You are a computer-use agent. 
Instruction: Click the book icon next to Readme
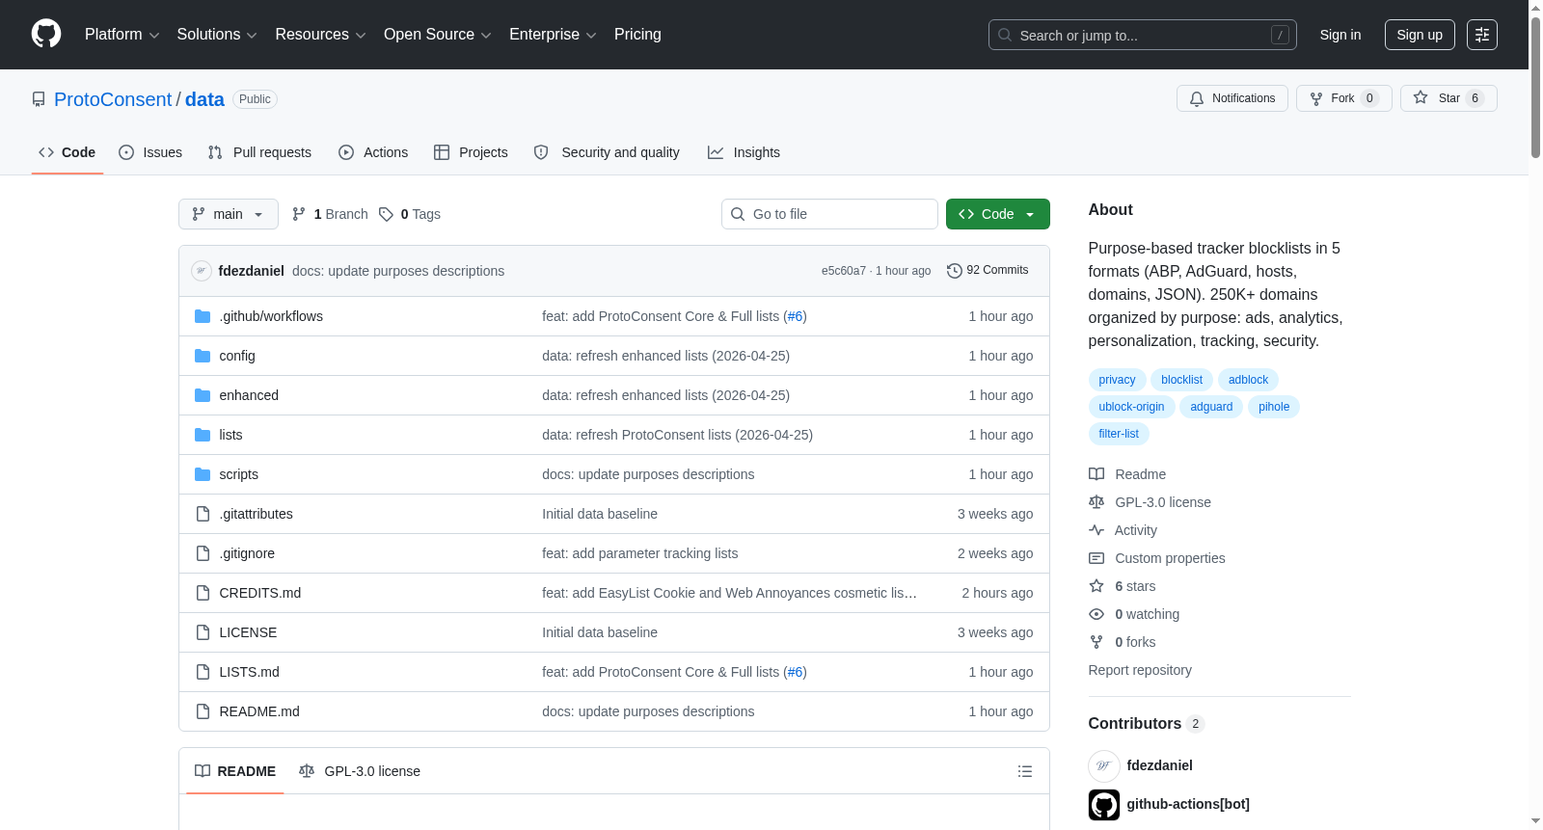(1096, 474)
